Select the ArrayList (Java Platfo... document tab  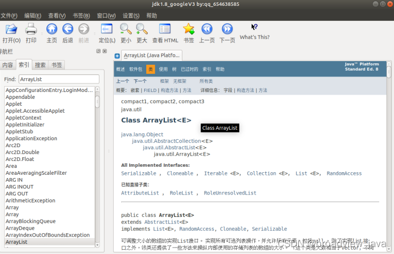click(152, 55)
